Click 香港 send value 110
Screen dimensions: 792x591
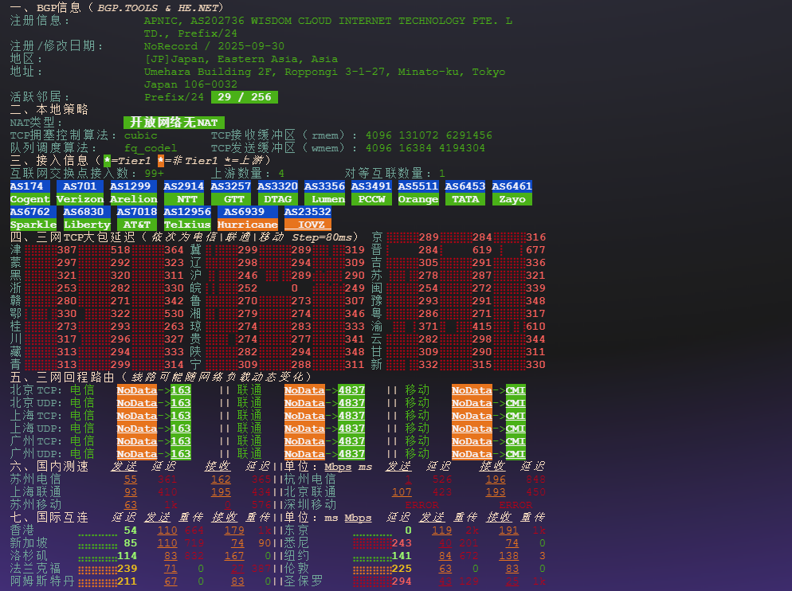[167, 530]
